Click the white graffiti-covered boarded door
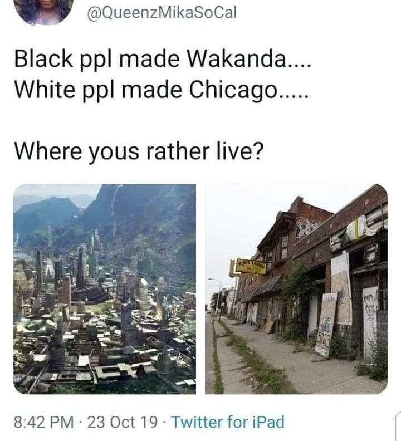Viewport: 401px width, 441px height. [370, 323]
